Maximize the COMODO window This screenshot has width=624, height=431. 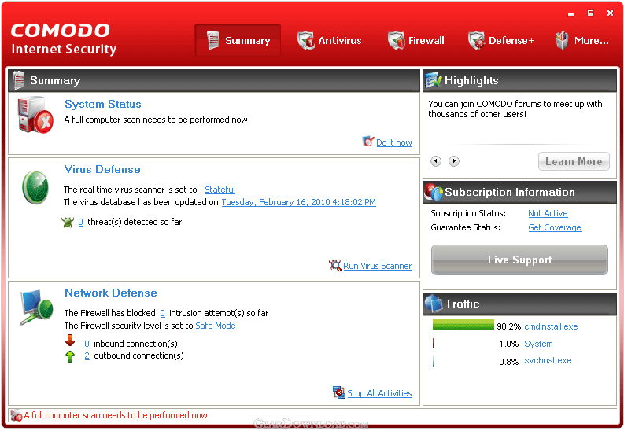[591, 13]
